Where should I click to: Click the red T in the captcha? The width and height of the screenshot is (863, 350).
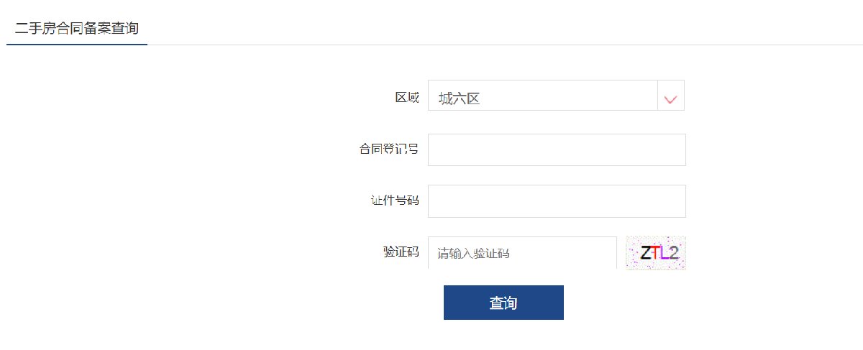click(654, 253)
